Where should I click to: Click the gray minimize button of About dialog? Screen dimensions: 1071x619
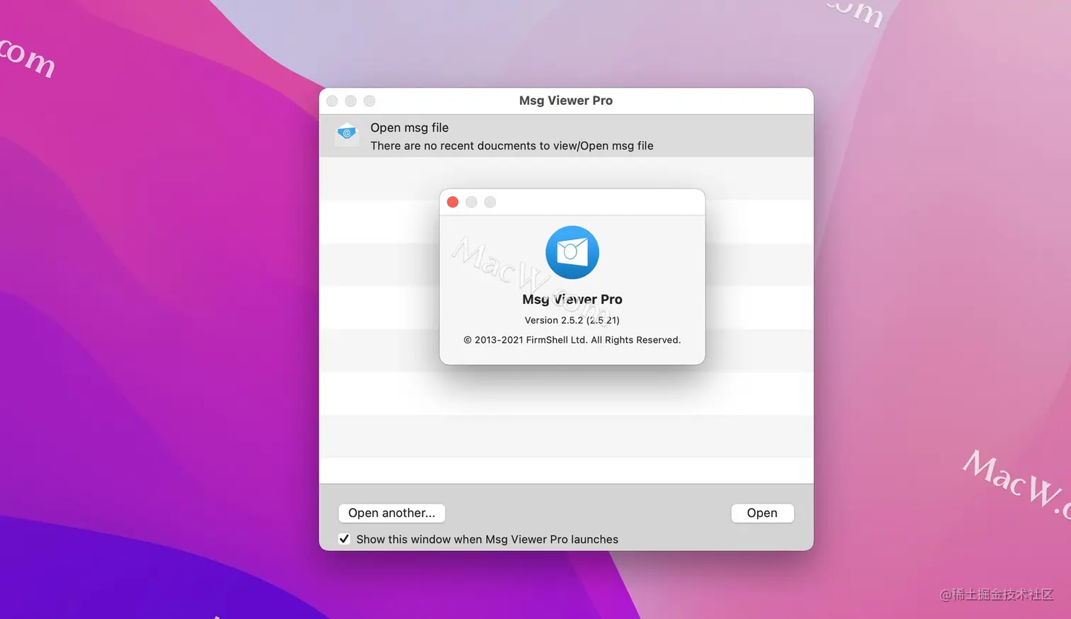click(x=471, y=202)
